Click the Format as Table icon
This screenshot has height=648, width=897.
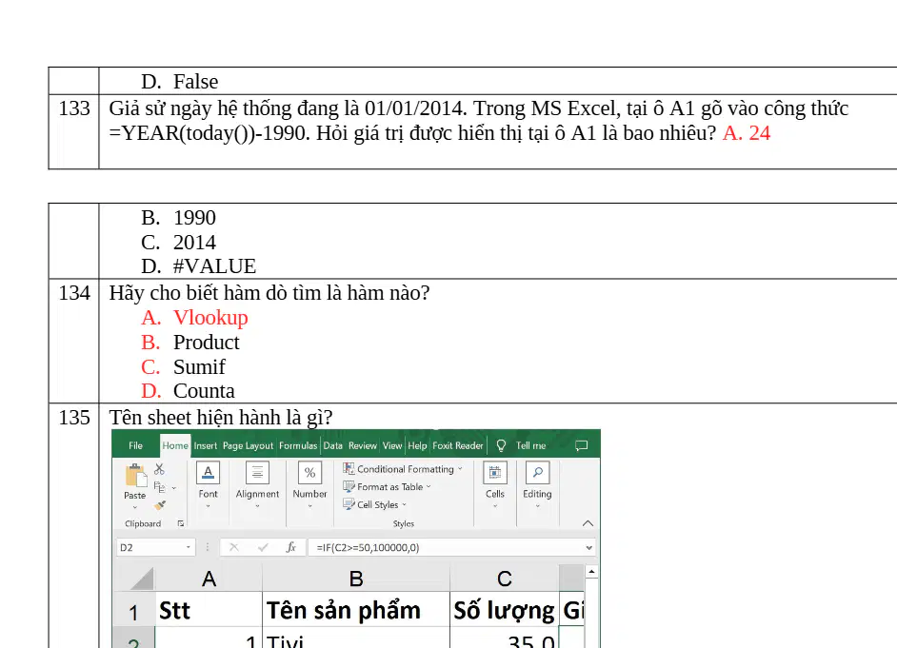click(349, 487)
